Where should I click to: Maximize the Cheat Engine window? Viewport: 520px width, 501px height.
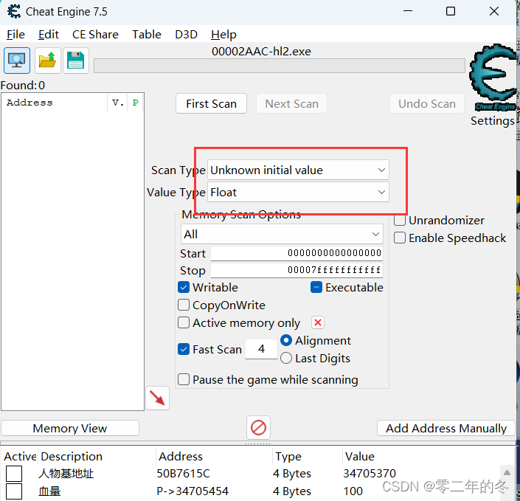coord(451,11)
